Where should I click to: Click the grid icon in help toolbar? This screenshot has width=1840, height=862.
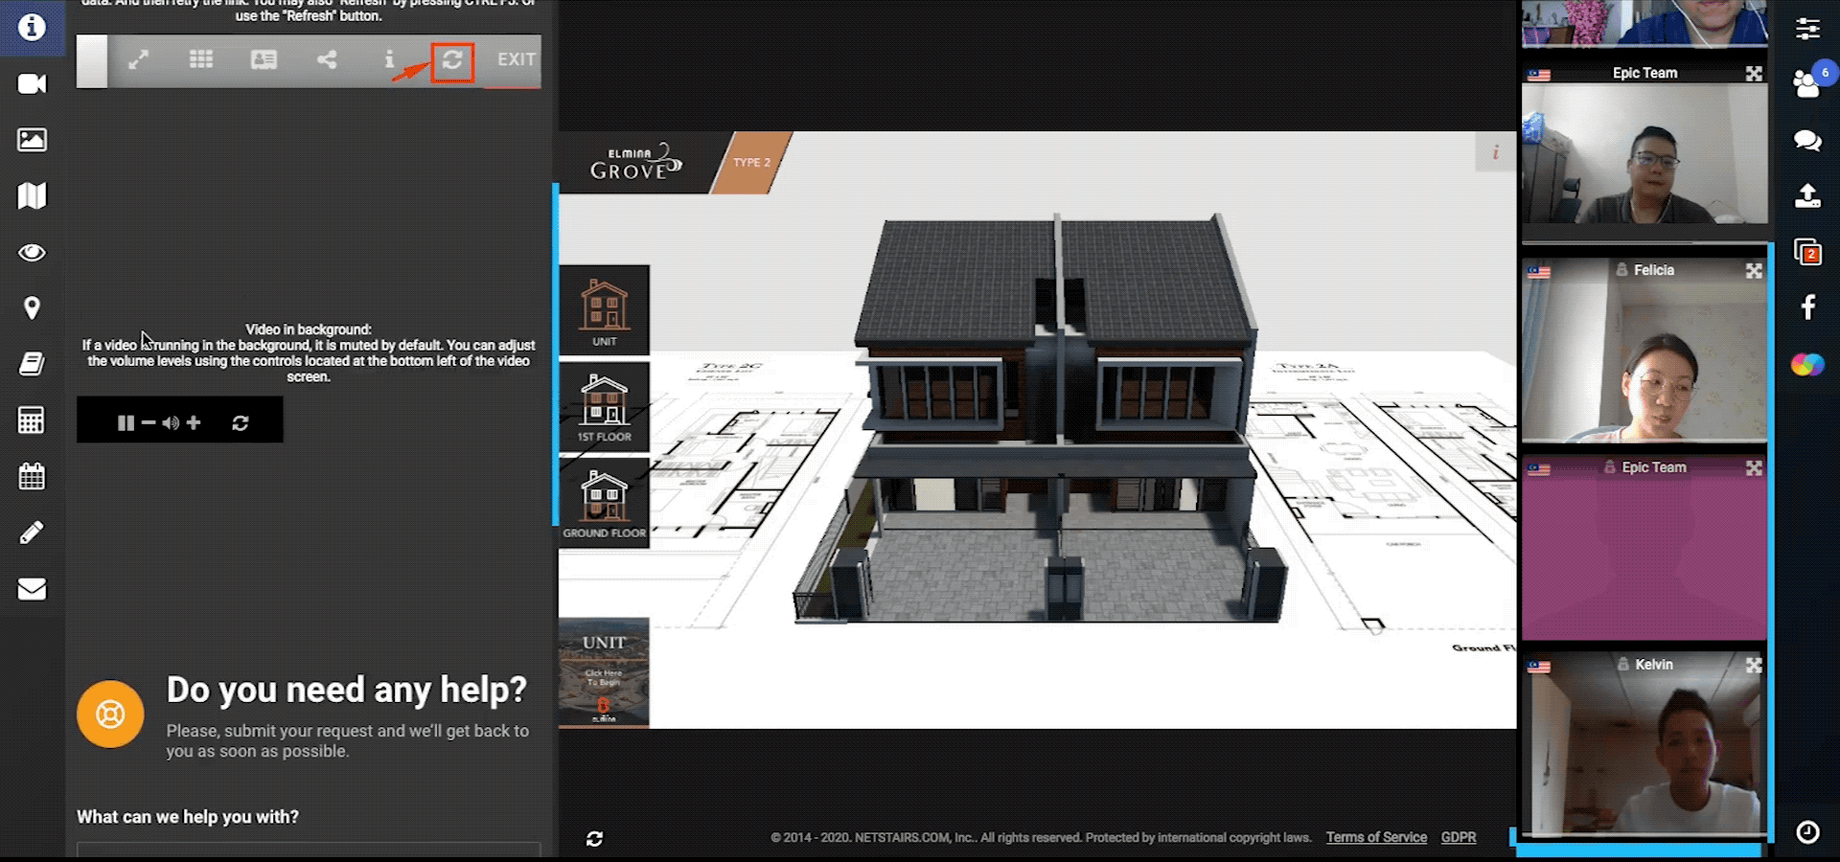tap(201, 59)
